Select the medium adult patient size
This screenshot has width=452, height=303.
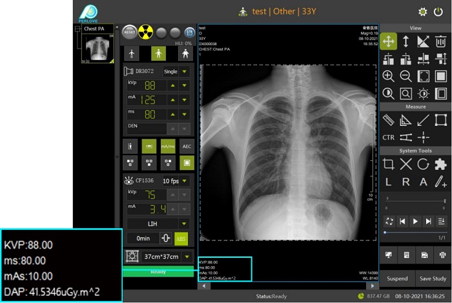pyautogui.click(x=158, y=53)
